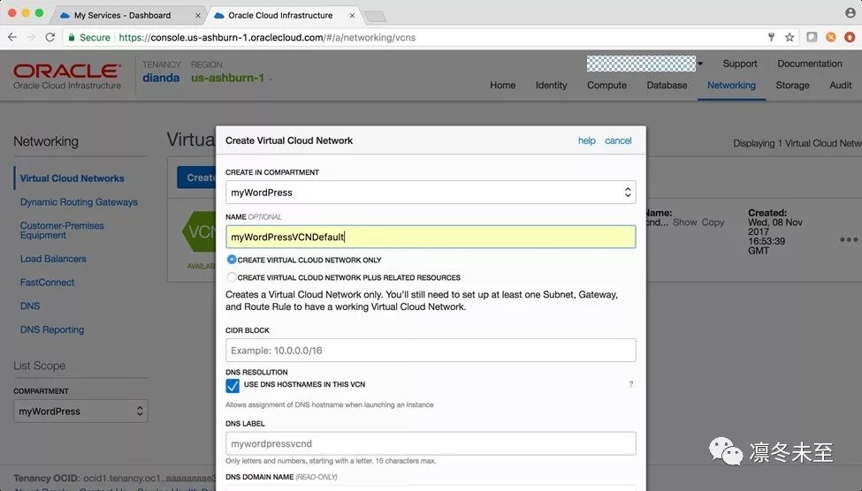The height and width of the screenshot is (491, 862).
Task: Click the DNS resolution help question mark
Action: click(x=631, y=384)
